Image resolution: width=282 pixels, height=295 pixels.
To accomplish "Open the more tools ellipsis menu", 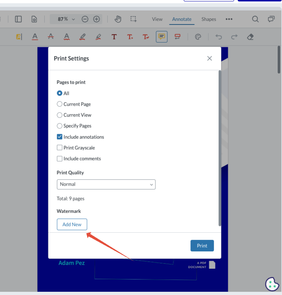I will (x=229, y=19).
